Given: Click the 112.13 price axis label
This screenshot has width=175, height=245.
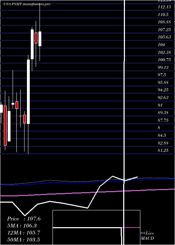Looking at the screenshot, I should (164, 7).
